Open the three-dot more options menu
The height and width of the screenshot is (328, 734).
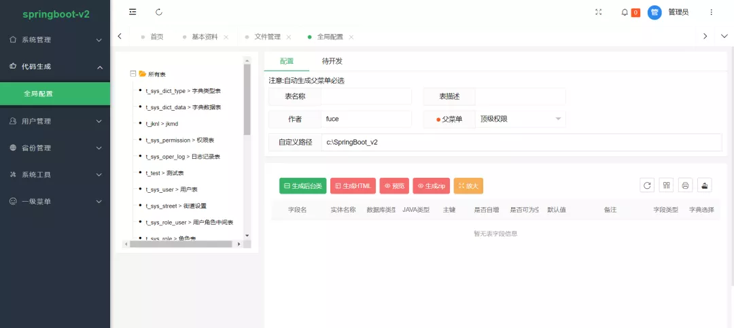pyautogui.click(x=712, y=13)
